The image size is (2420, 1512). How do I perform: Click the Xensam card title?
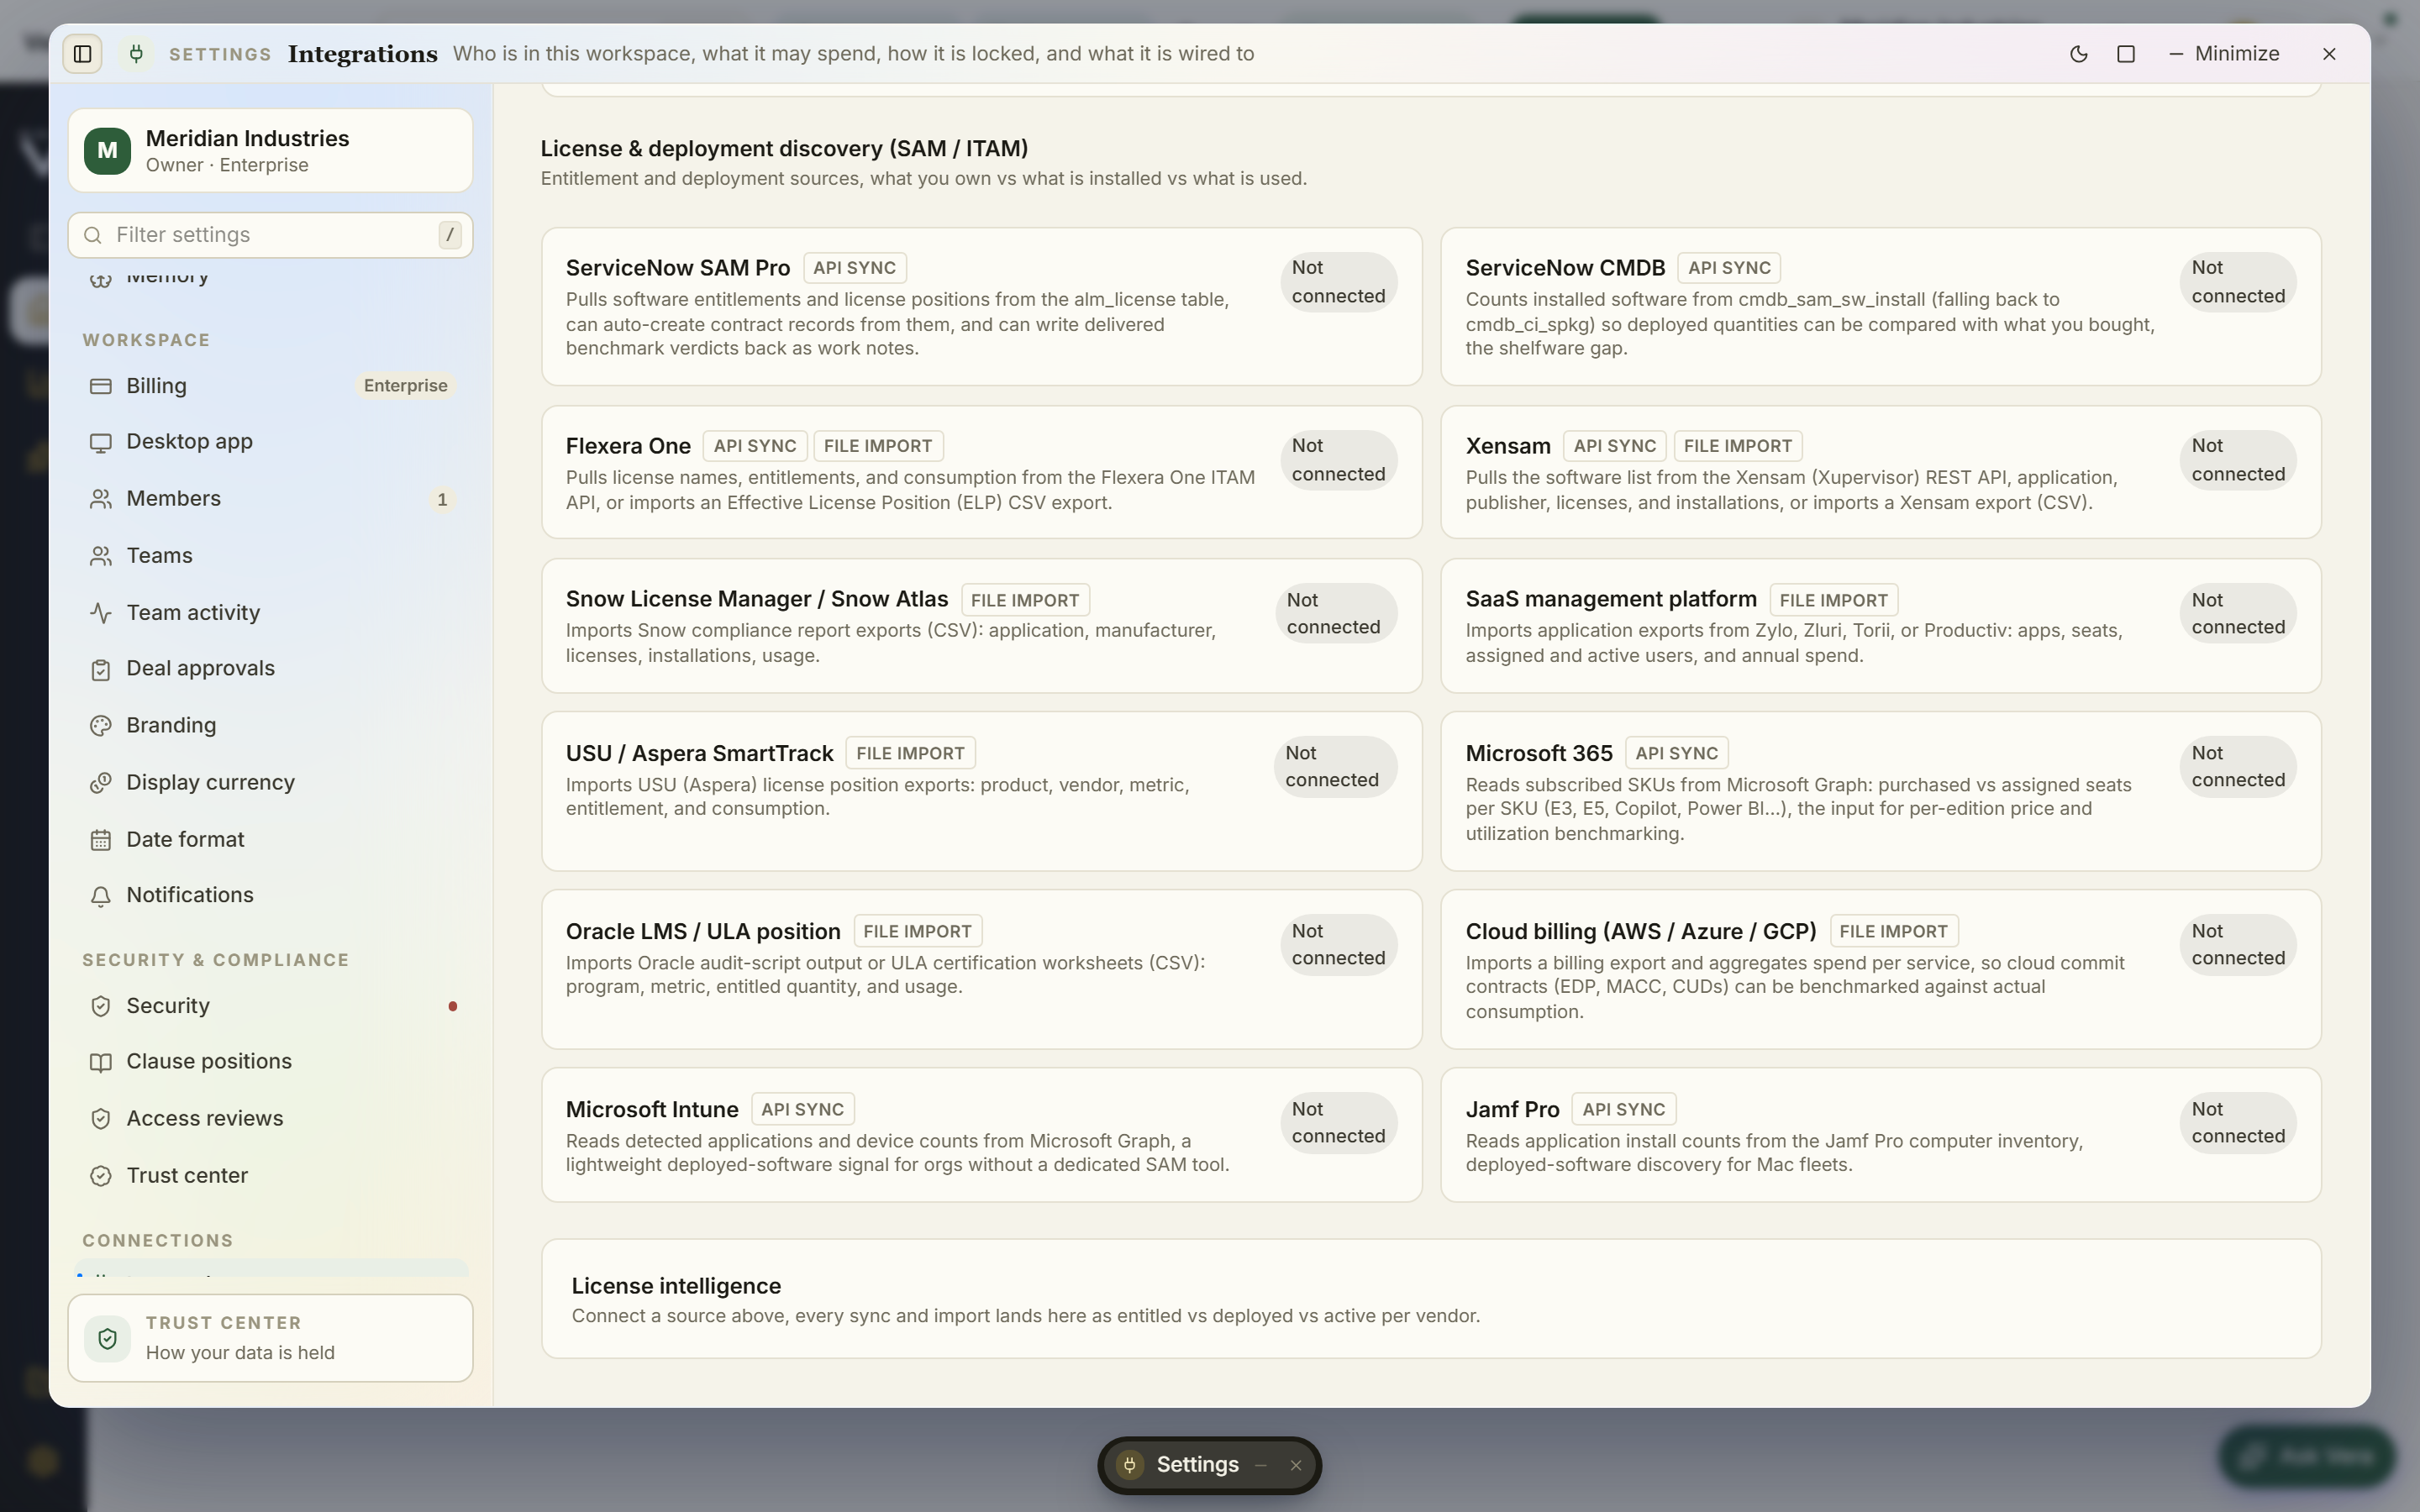[x=1508, y=446]
